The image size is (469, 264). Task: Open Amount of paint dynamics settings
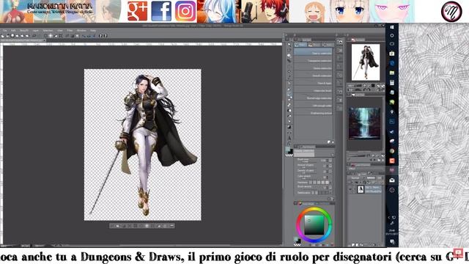coord(330,166)
